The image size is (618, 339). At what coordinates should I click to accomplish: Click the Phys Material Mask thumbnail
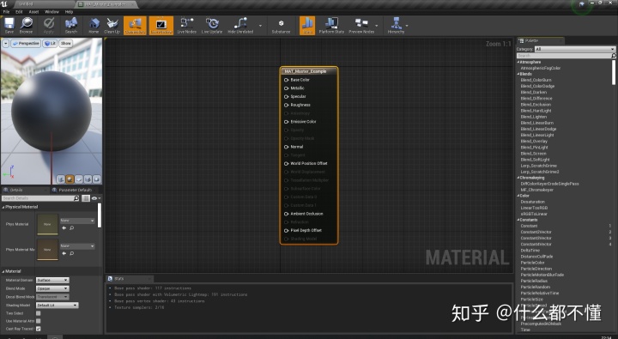point(47,250)
